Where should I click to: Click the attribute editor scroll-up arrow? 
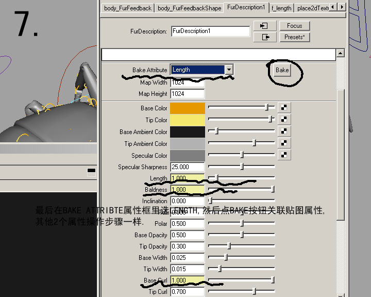click(x=340, y=53)
